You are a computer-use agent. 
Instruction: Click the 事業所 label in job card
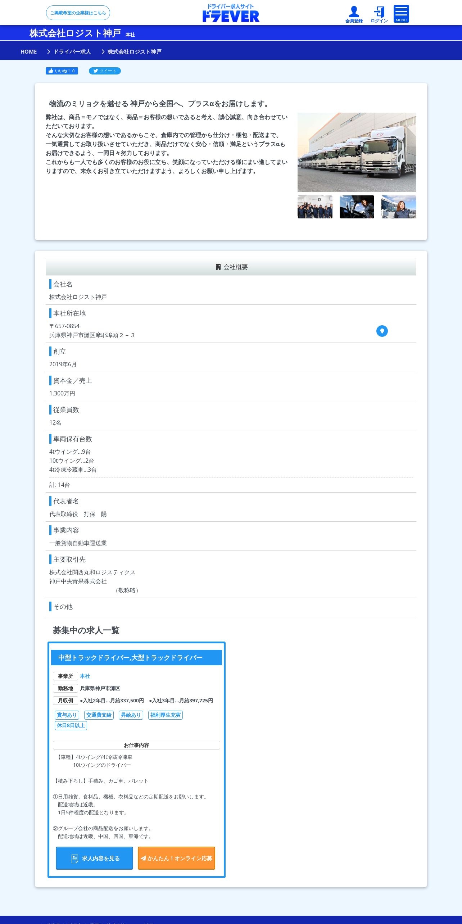(x=65, y=676)
